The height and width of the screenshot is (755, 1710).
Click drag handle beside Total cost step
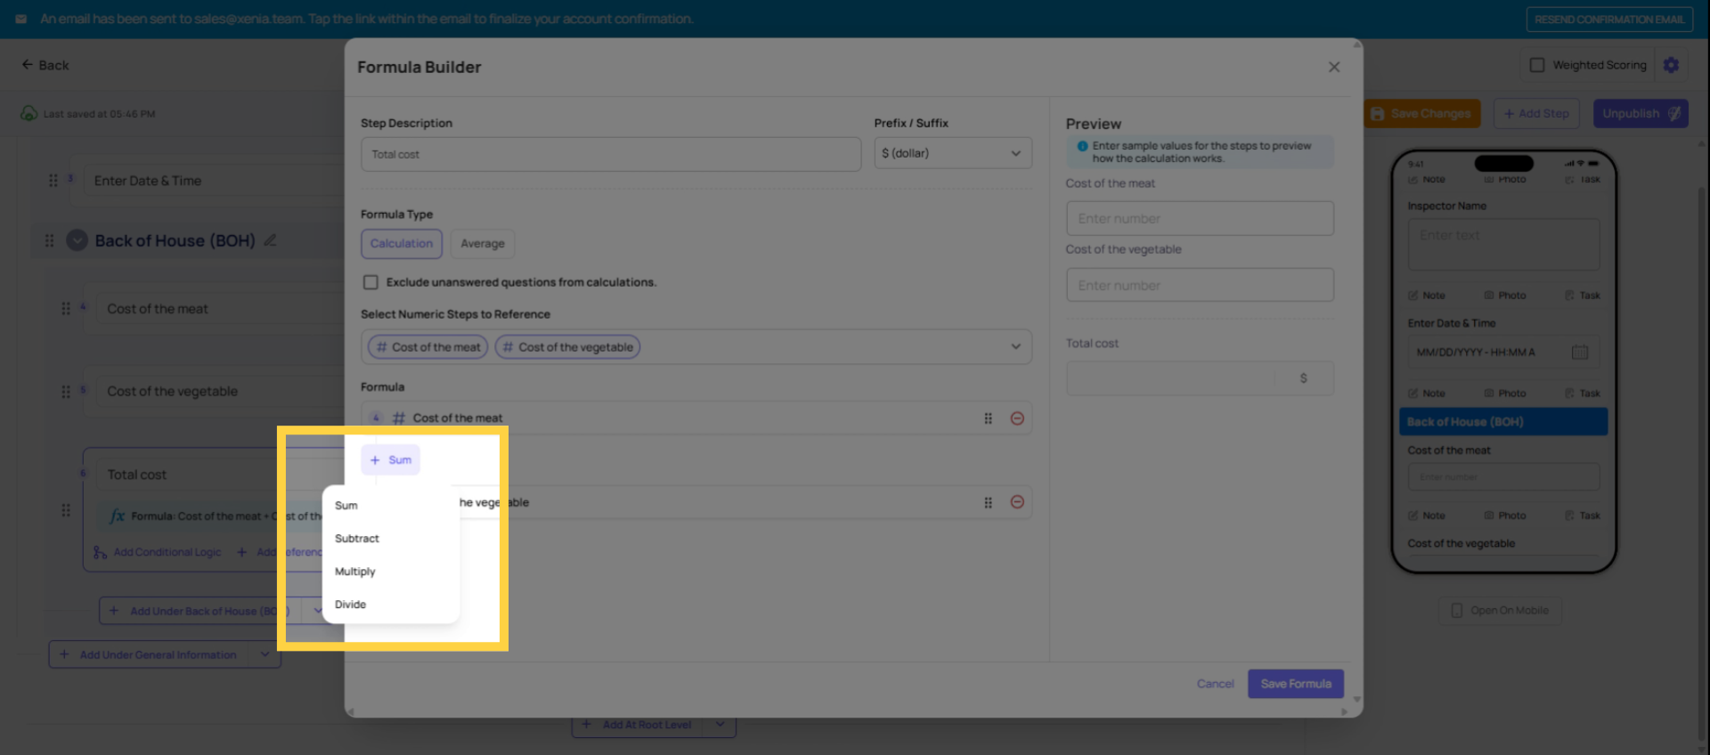(66, 510)
